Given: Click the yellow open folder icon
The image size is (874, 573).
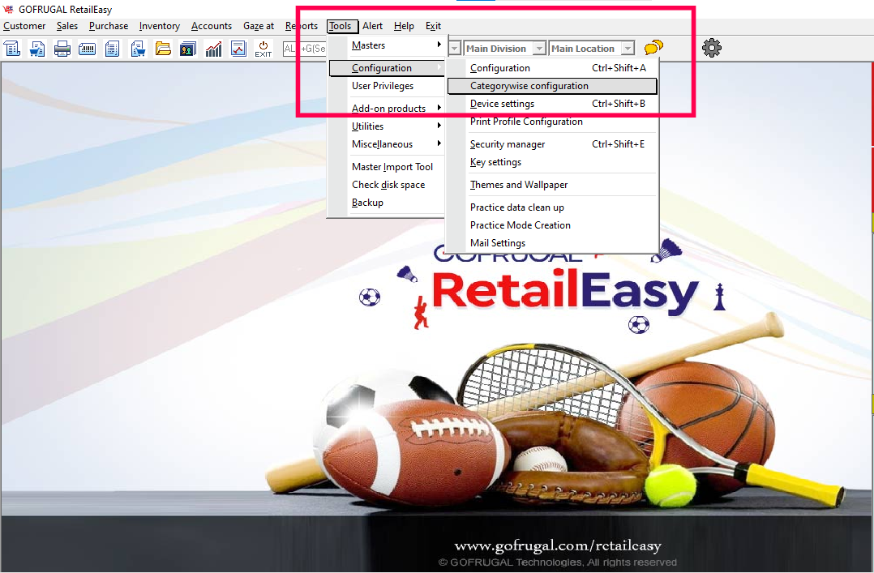Looking at the screenshot, I should click(163, 49).
